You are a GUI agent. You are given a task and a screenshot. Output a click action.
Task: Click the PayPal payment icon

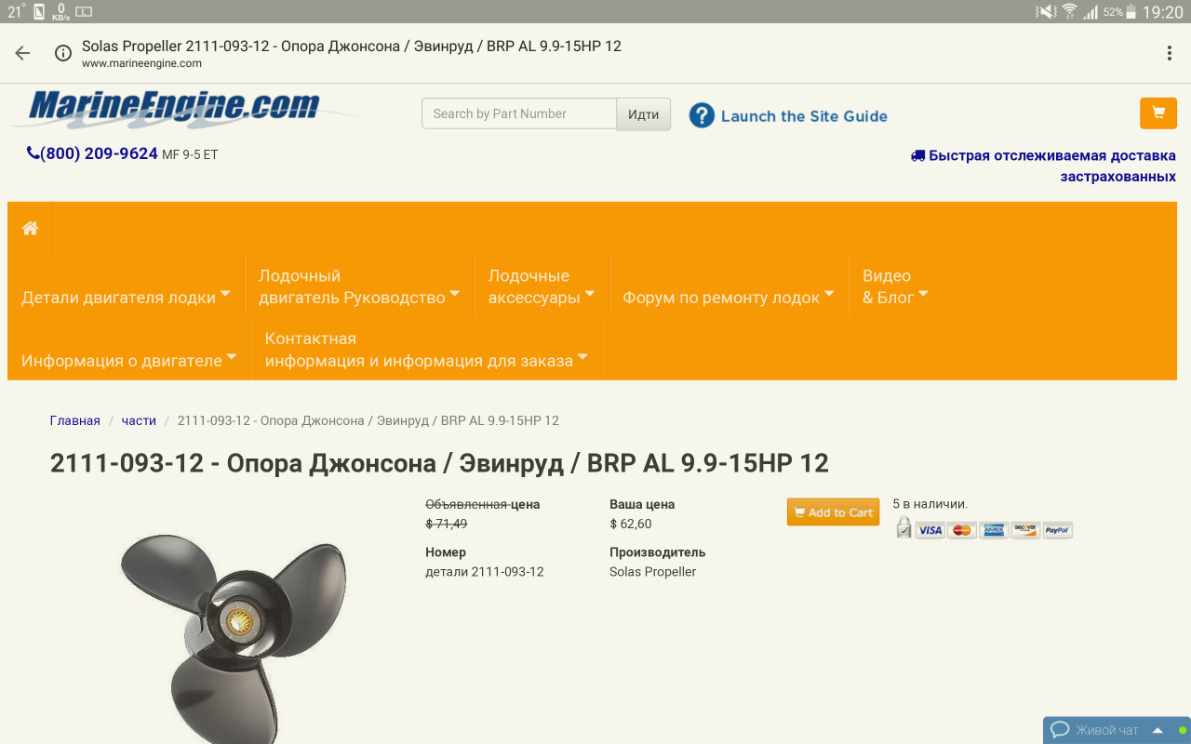pyautogui.click(x=1057, y=530)
